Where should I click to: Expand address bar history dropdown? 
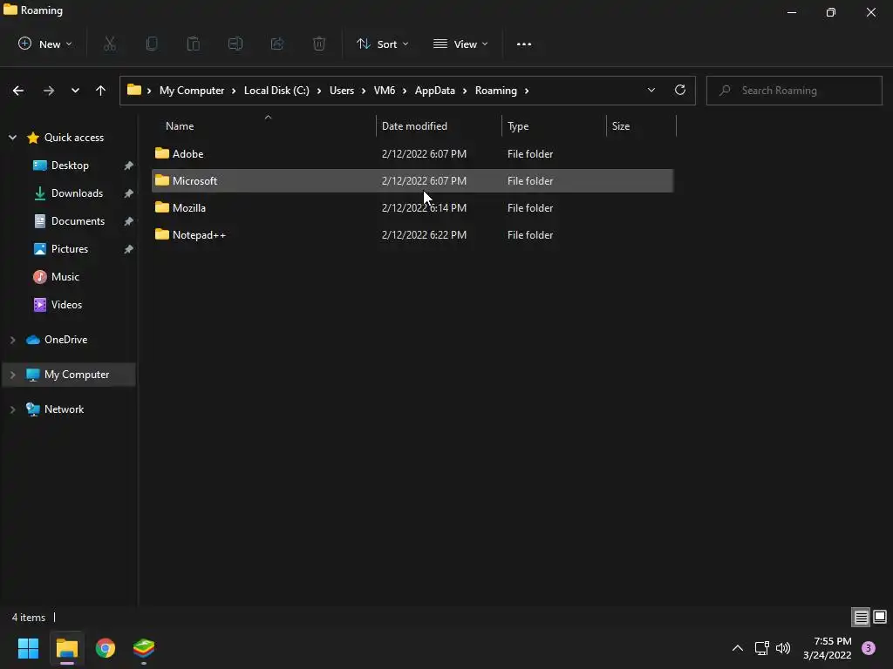click(x=651, y=90)
